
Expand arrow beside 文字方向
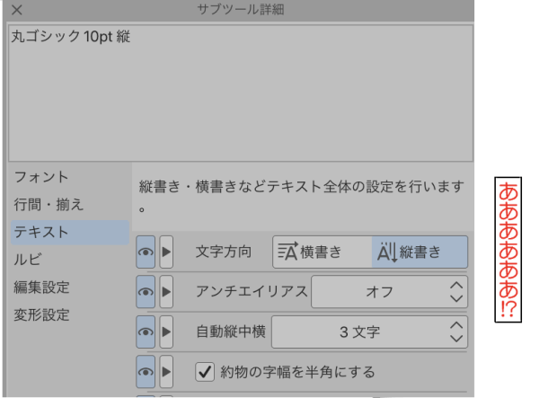(166, 252)
